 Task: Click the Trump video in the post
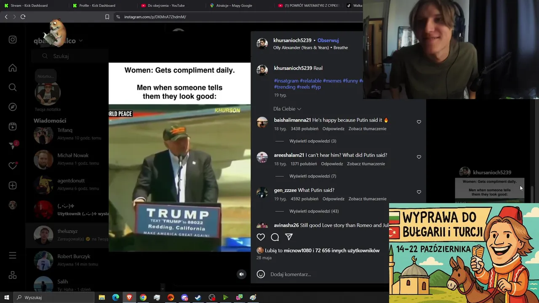click(179, 178)
